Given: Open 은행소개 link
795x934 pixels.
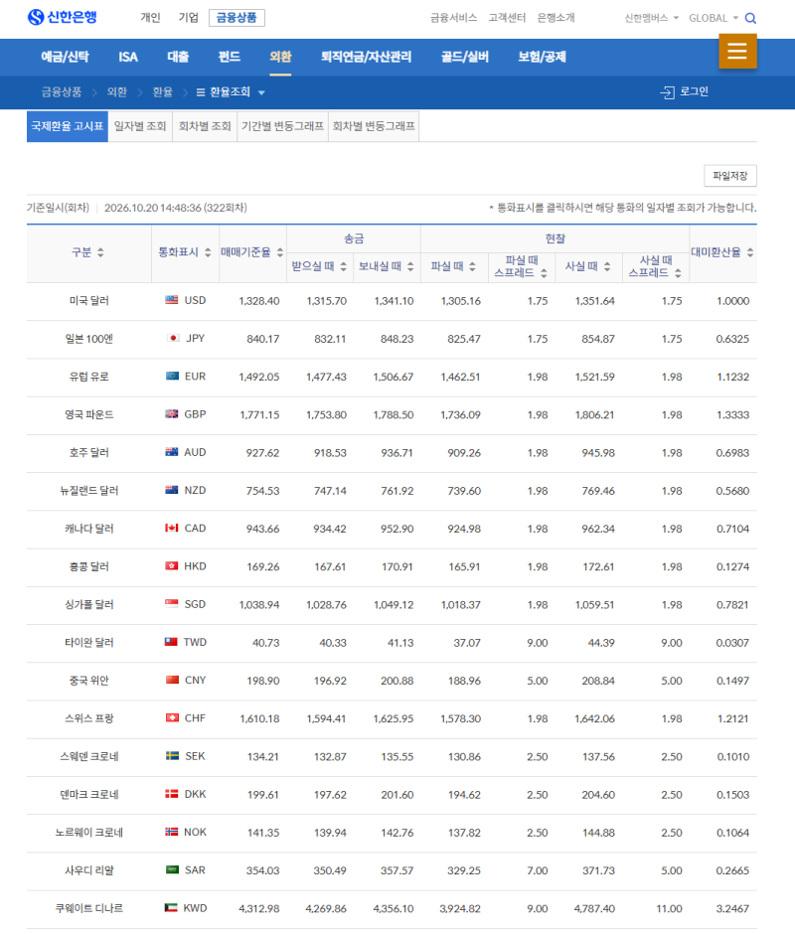Looking at the screenshot, I should point(556,18).
